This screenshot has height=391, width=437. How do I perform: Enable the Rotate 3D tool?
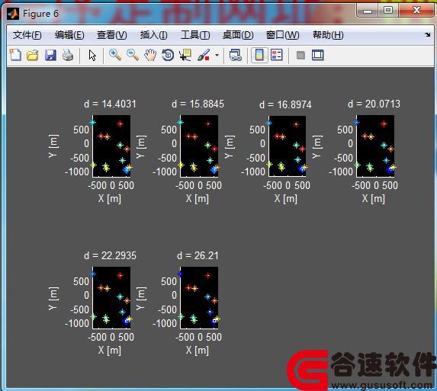[168, 55]
